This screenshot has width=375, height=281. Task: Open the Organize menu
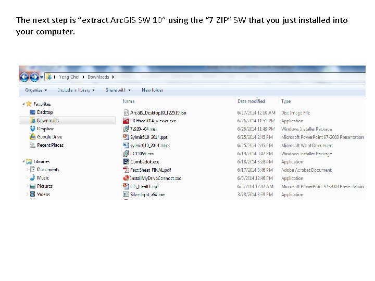(36, 90)
